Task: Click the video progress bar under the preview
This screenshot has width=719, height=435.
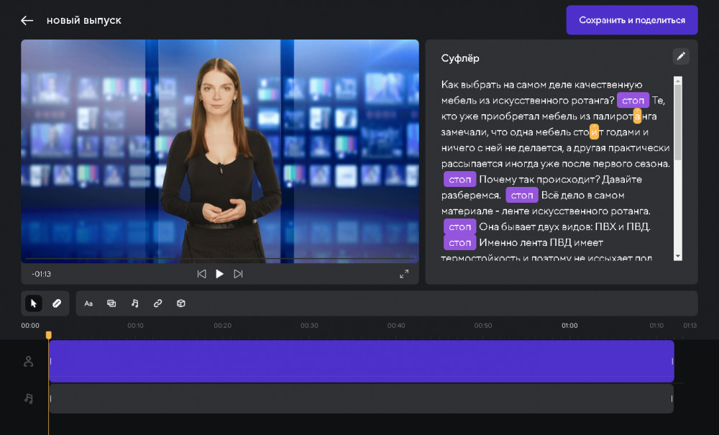Action: (x=219, y=259)
